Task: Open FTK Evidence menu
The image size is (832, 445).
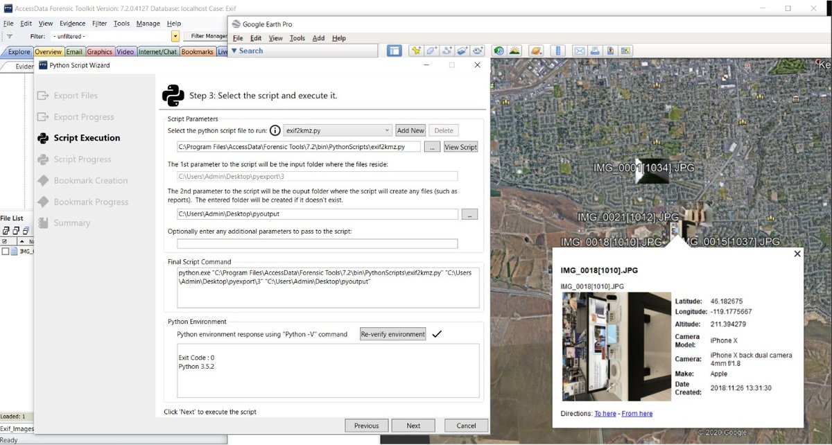Action: [73, 23]
